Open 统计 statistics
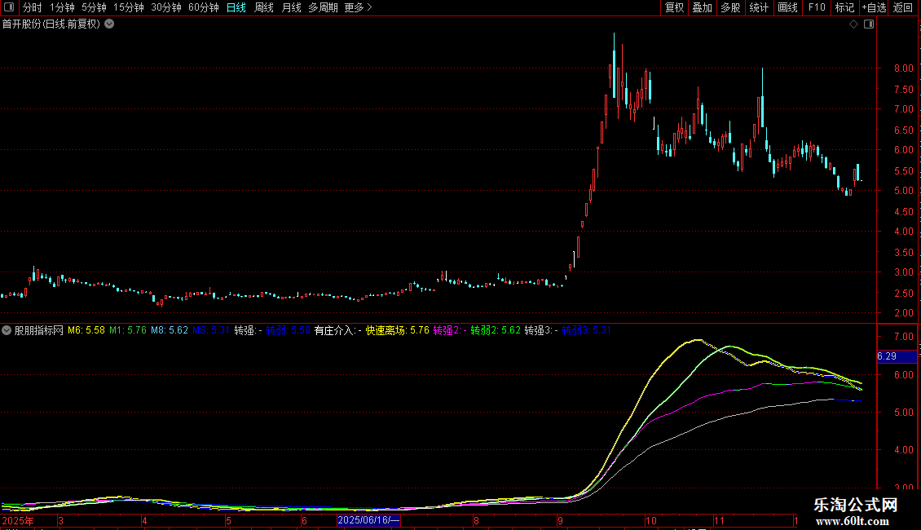The image size is (921, 530). [x=759, y=7]
